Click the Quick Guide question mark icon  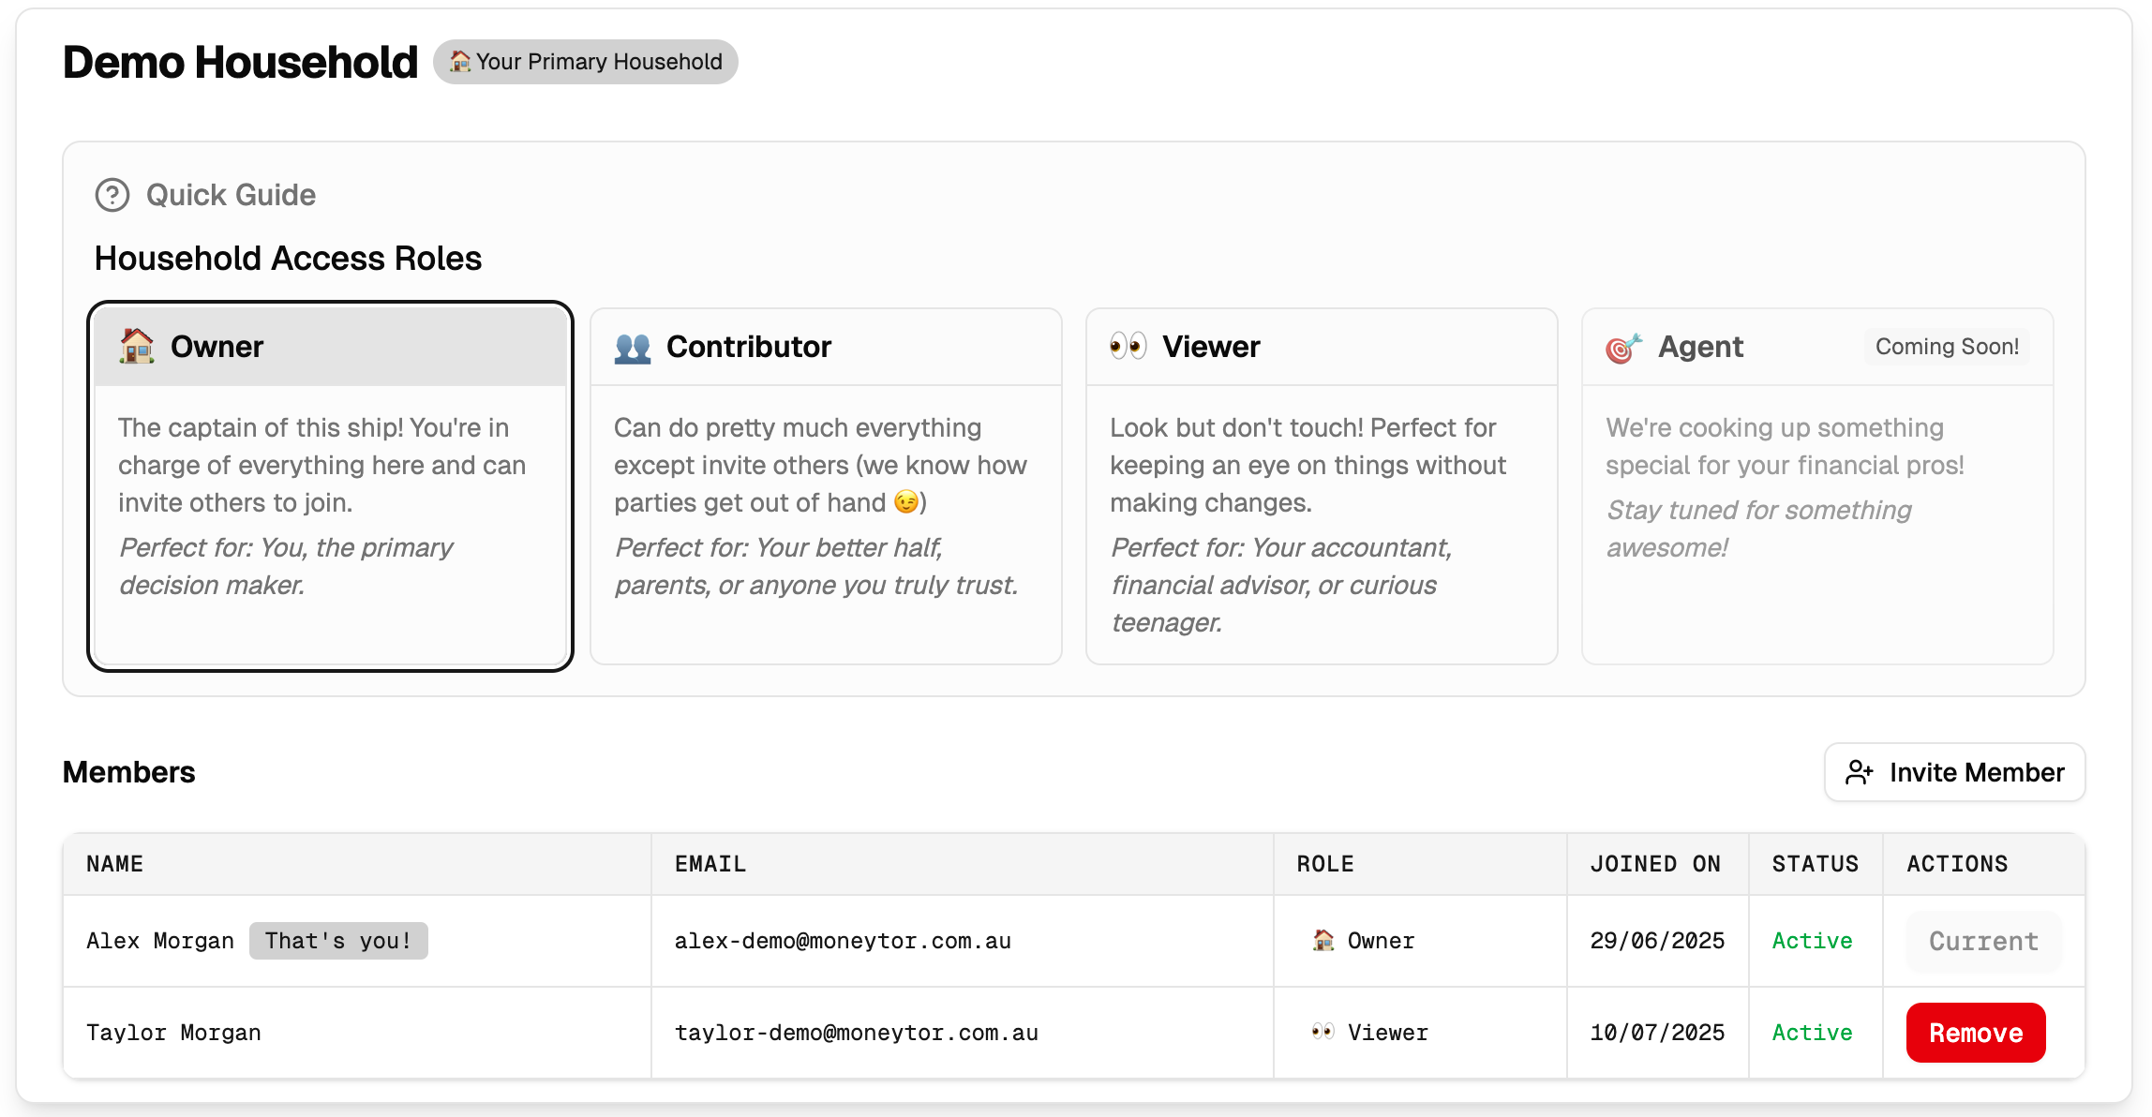tap(112, 195)
